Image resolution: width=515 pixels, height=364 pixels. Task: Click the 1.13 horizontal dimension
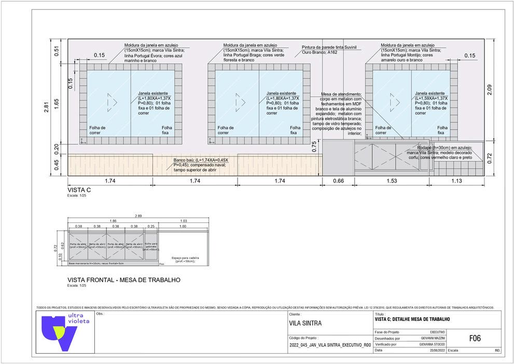[456, 180]
